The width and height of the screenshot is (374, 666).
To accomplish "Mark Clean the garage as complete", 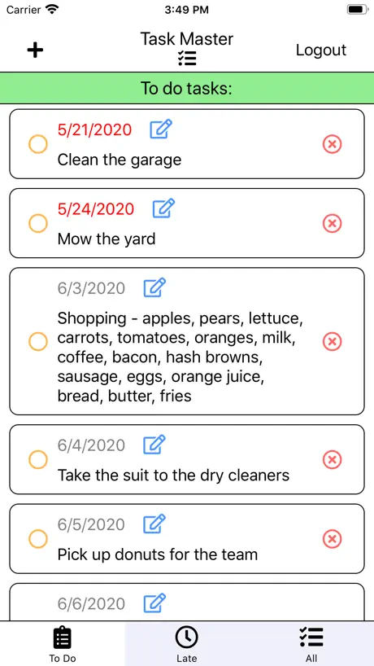I will [37, 144].
